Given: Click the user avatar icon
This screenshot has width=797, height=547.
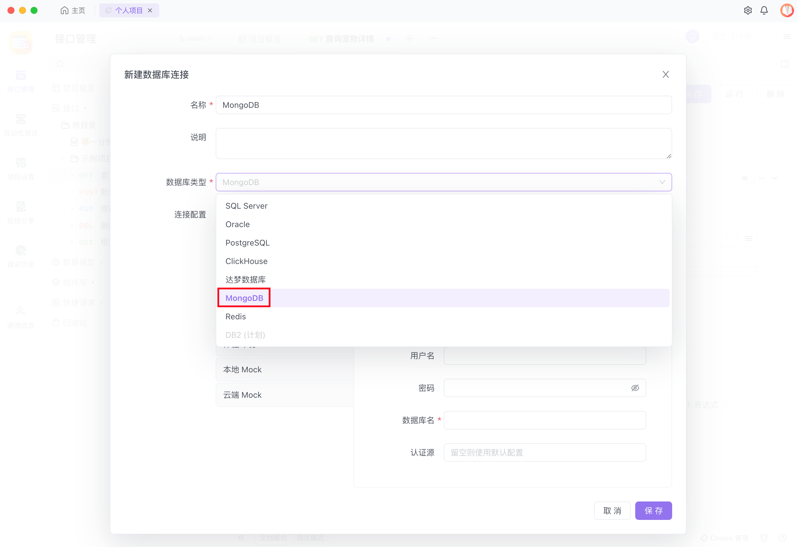Looking at the screenshot, I should click(x=787, y=10).
